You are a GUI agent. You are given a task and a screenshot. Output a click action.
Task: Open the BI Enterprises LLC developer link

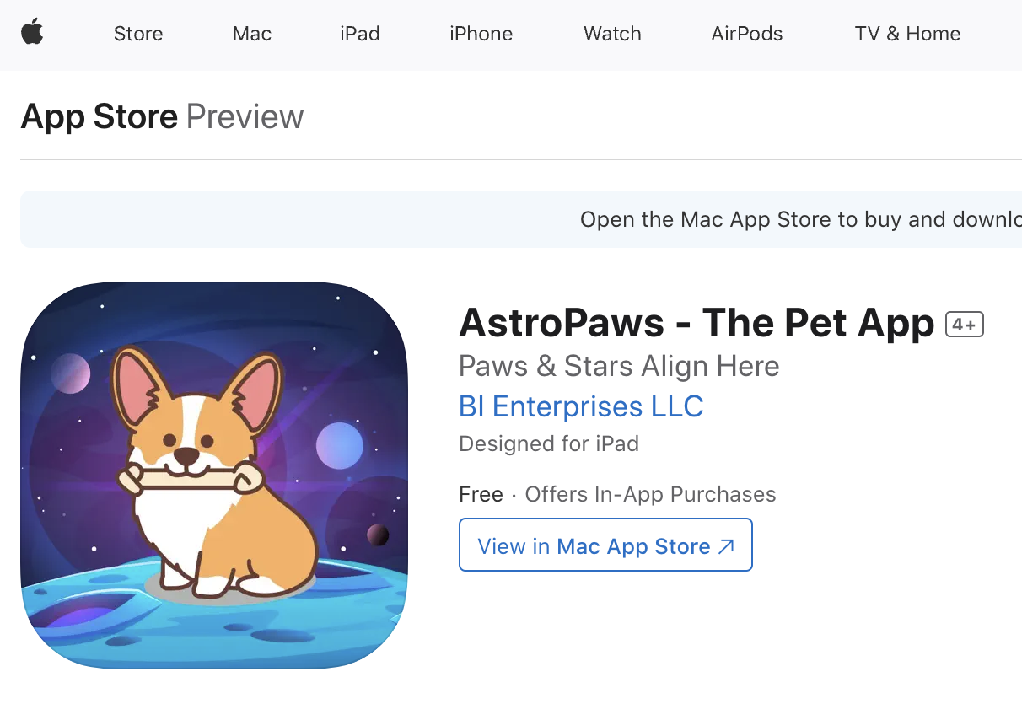tap(581, 406)
